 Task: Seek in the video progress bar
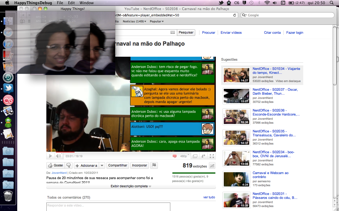(131, 152)
